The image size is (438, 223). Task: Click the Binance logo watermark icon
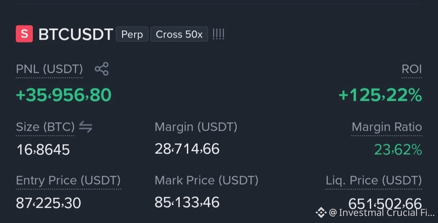point(321,212)
